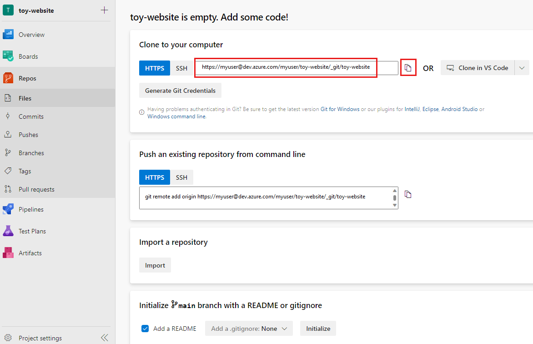This screenshot has width=533, height=344.
Task: Open the Pipelines rocket icon
Action: [x=8, y=209]
